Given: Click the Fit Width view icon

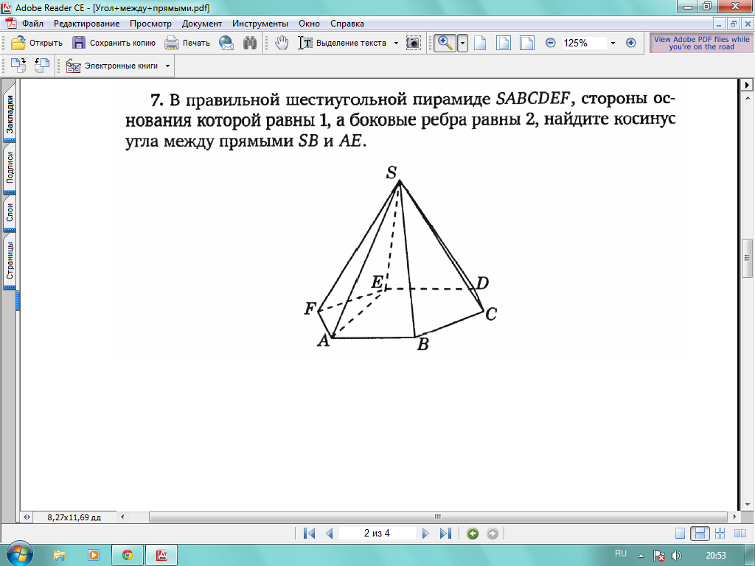Looking at the screenshot, I should click(x=526, y=43).
